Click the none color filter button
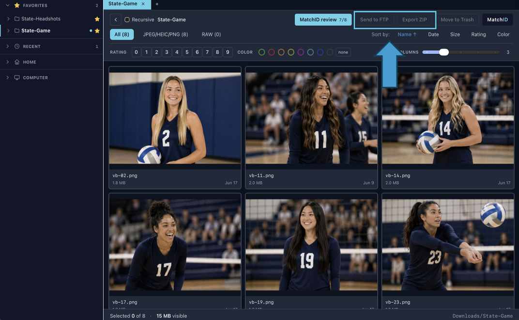 (343, 52)
